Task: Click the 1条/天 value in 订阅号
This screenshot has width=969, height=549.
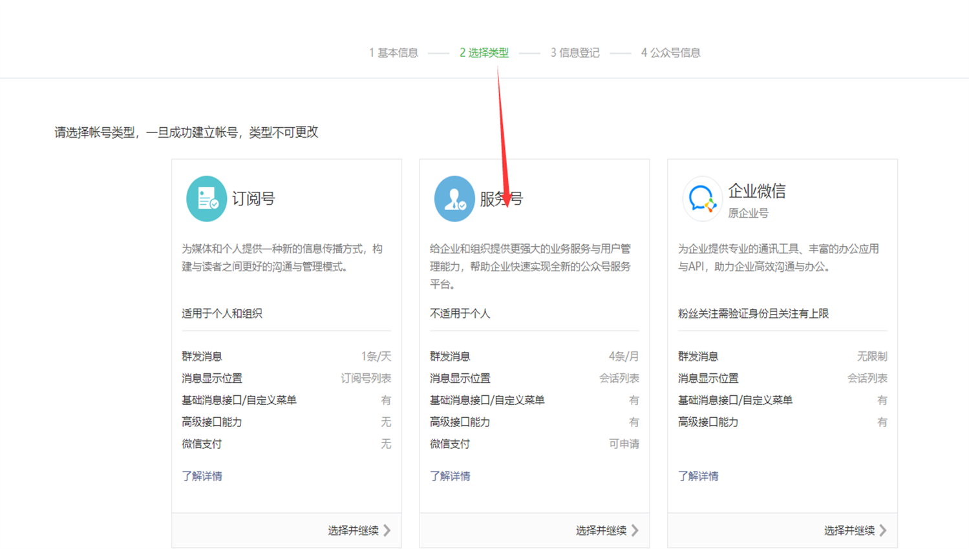Action: 376,357
